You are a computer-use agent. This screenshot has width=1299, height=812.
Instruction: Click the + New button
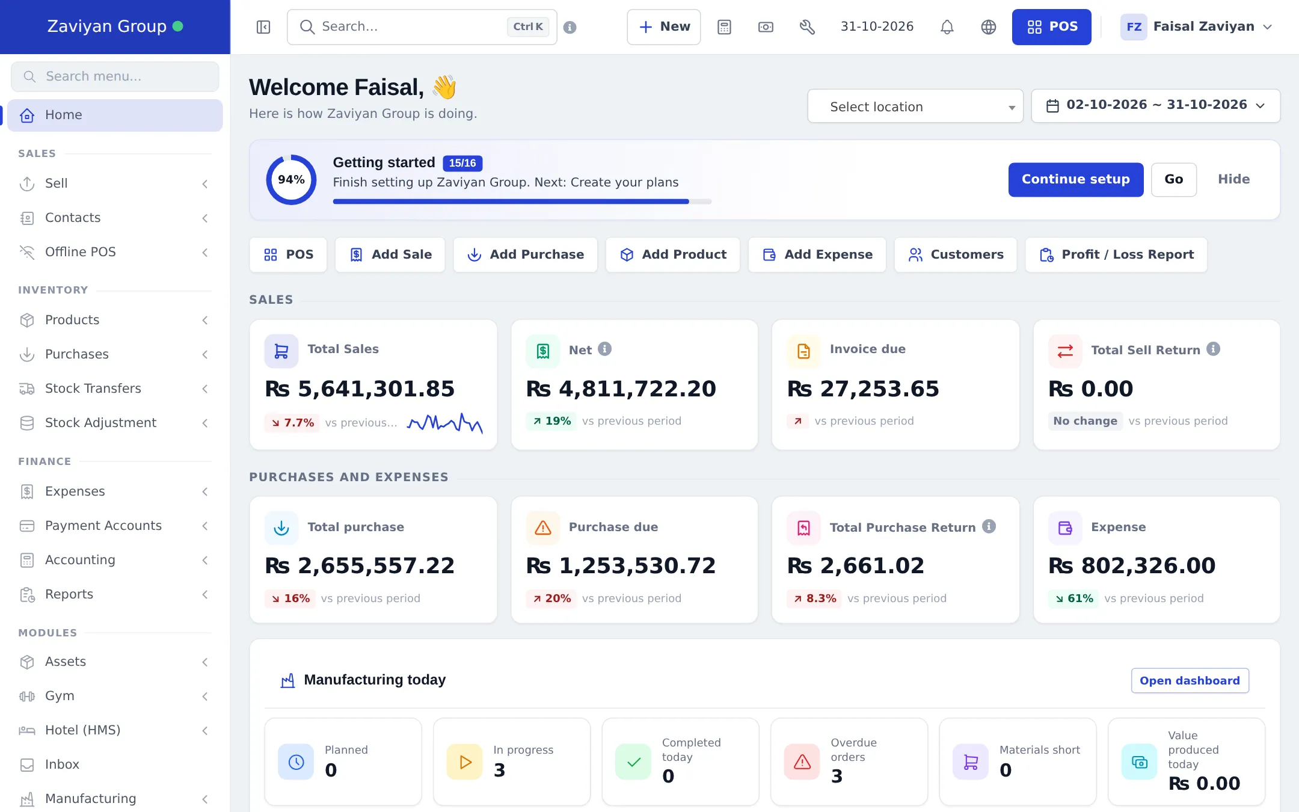pyautogui.click(x=664, y=27)
